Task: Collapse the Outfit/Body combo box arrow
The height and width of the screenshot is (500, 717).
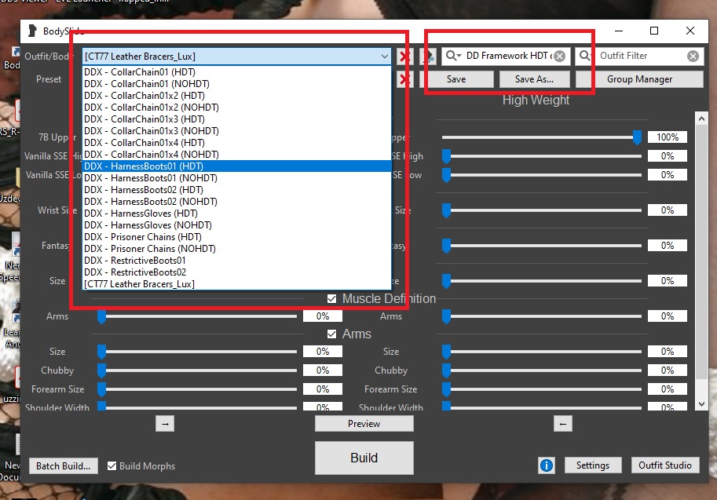Action: click(385, 57)
